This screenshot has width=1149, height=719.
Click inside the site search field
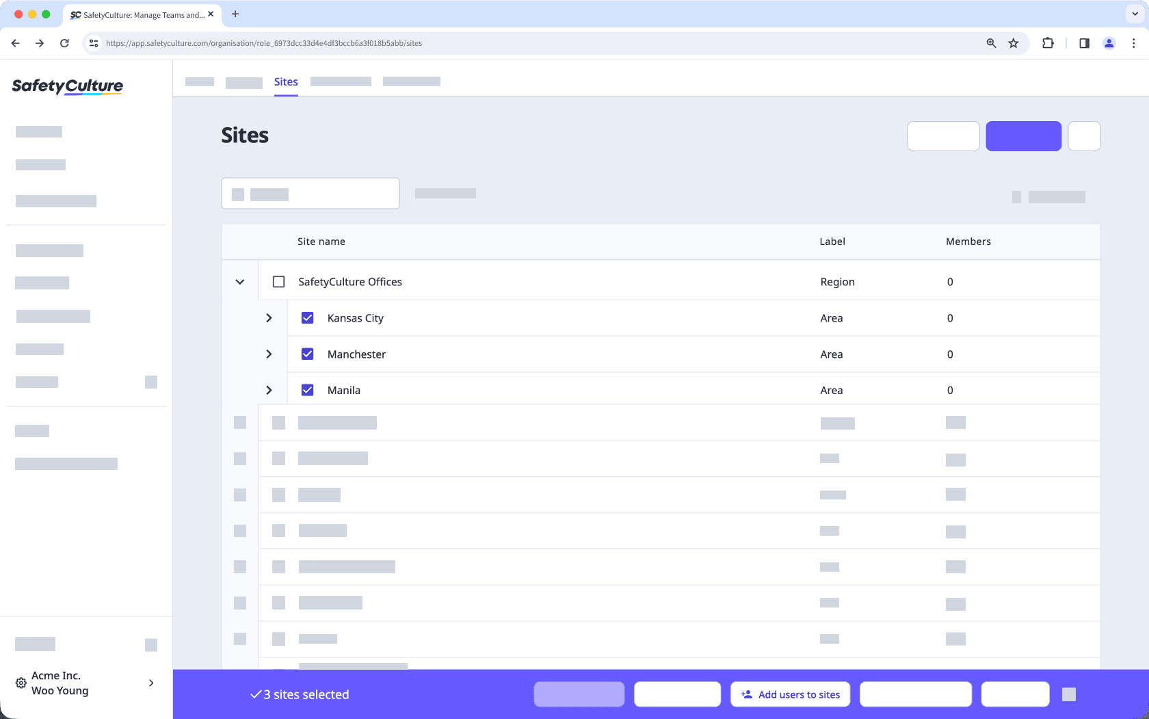pos(310,193)
